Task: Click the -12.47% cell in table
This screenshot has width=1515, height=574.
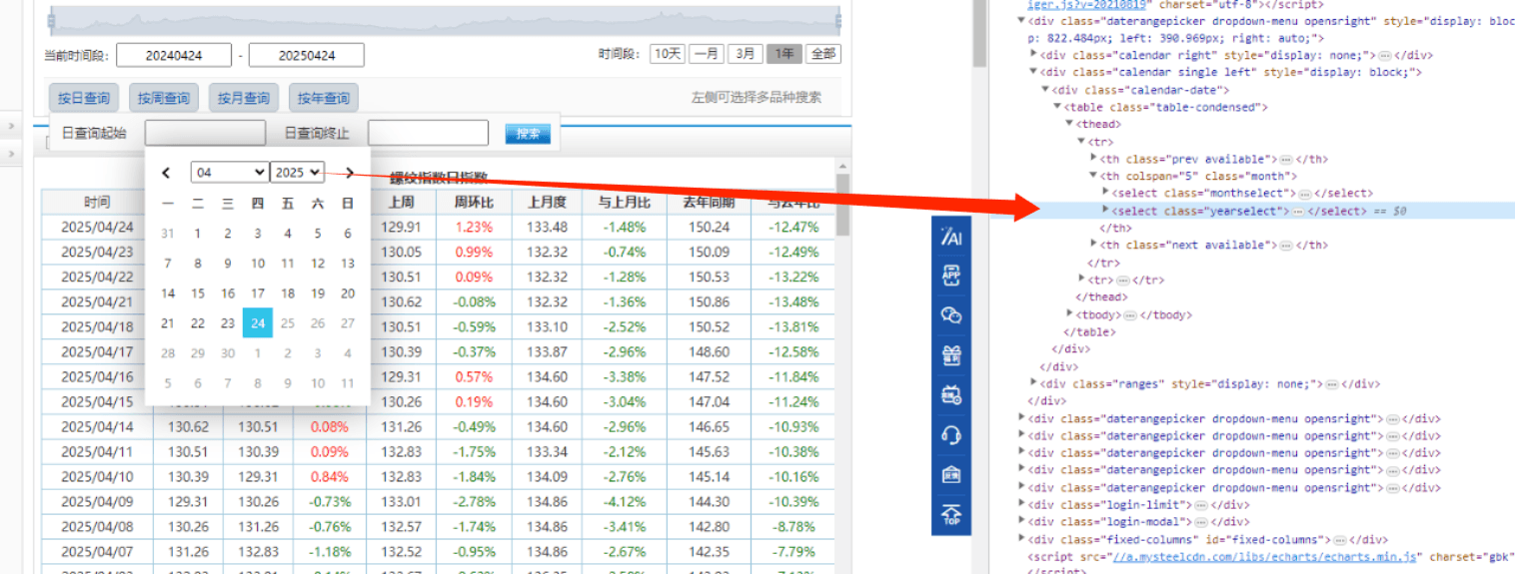Action: pyautogui.click(x=794, y=227)
